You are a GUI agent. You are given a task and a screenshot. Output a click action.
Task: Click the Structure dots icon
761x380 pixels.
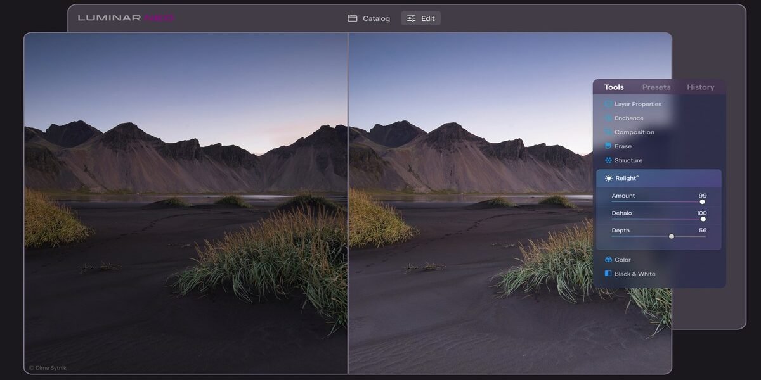[x=608, y=160]
